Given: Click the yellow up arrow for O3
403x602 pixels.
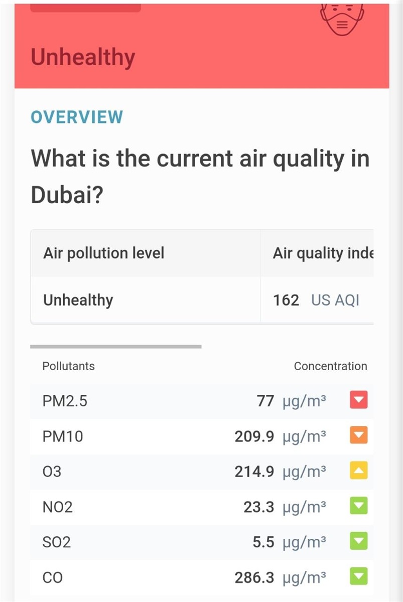Looking at the screenshot, I should point(358,471).
